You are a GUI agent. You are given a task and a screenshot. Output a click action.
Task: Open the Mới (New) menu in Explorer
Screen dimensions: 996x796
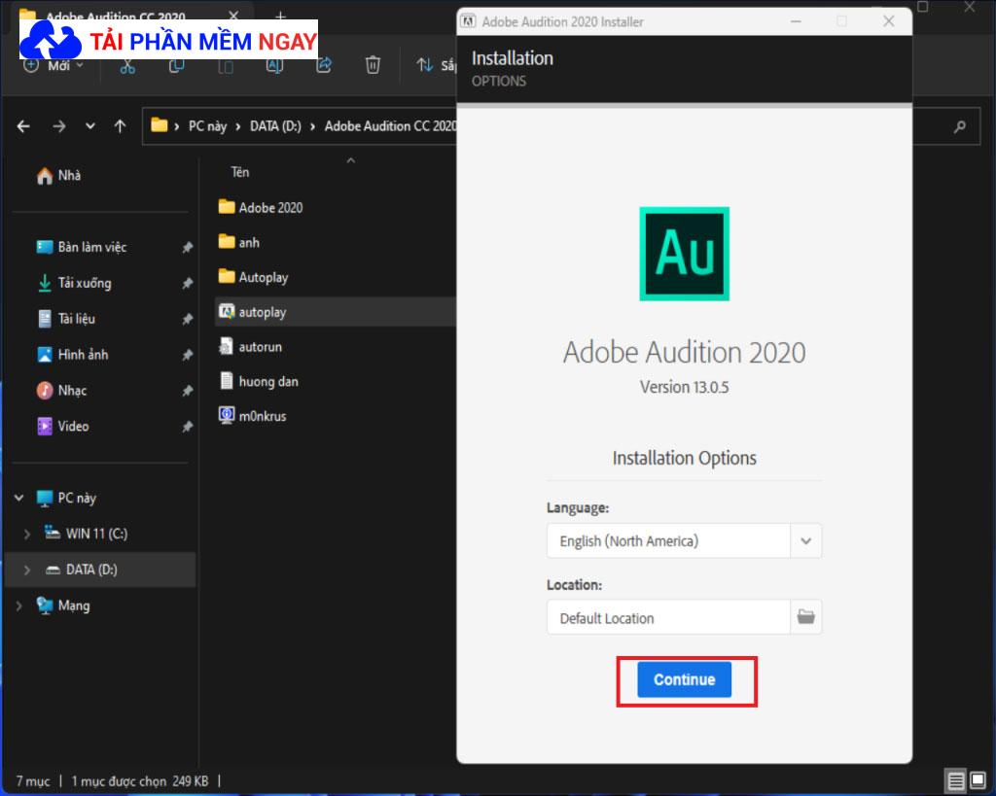pyautogui.click(x=53, y=65)
